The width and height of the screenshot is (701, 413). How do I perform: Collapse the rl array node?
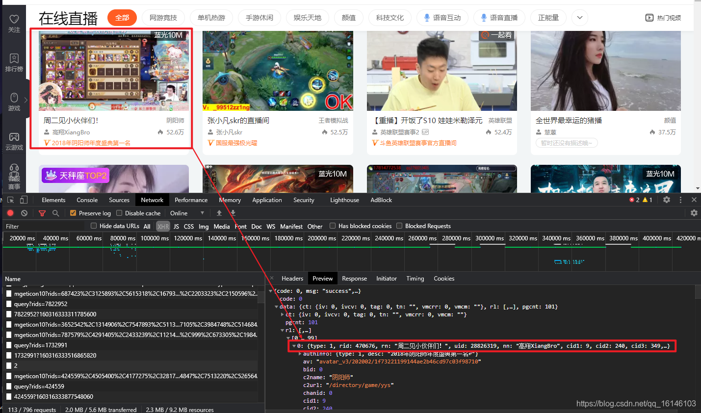point(282,330)
